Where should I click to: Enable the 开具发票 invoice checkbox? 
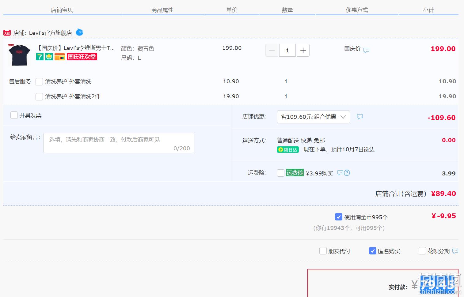[14, 115]
